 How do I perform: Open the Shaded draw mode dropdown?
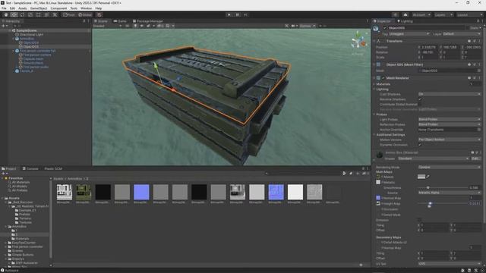click(107, 26)
